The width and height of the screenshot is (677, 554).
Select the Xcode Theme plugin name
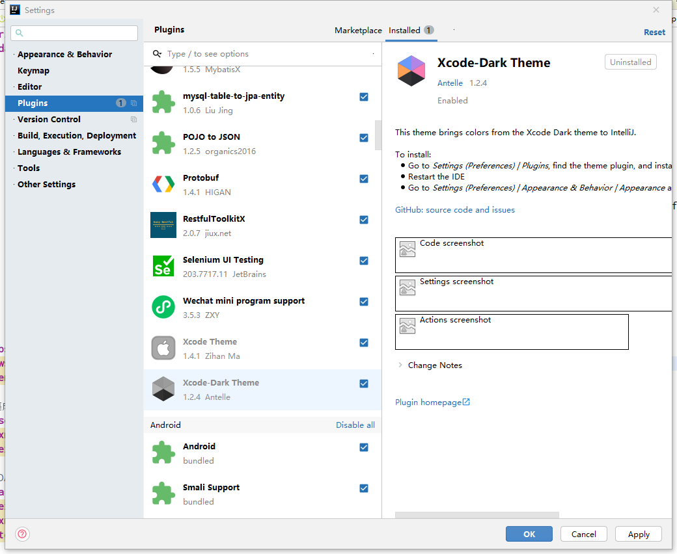210,342
